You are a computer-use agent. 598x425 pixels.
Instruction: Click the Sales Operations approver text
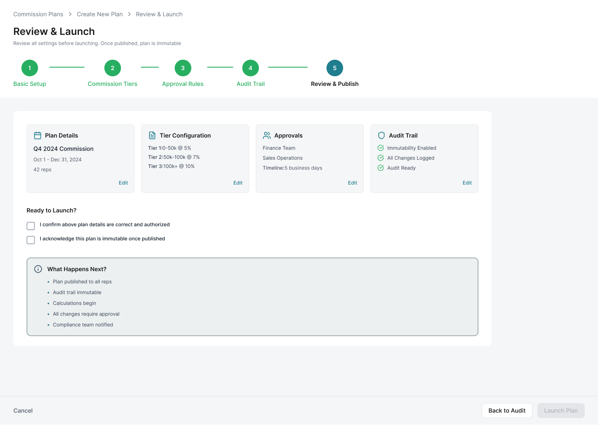282,158
